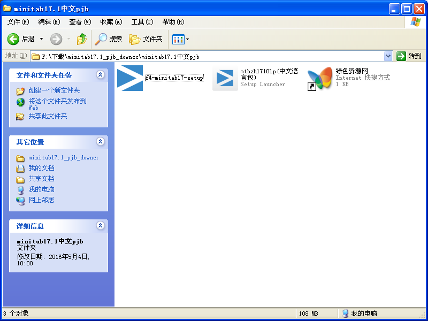Click 共享此文件夹 link
Image resolution: width=428 pixels, height=321 pixels.
point(48,116)
